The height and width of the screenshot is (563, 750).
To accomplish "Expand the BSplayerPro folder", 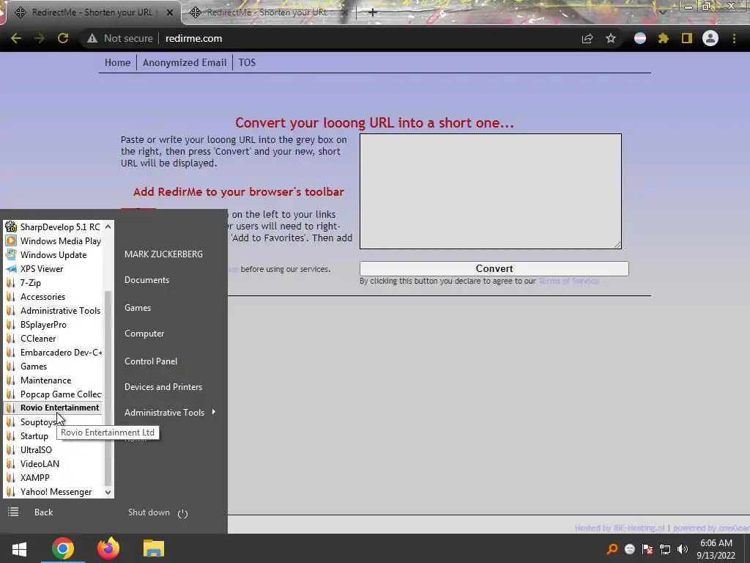I will [x=53, y=324].
